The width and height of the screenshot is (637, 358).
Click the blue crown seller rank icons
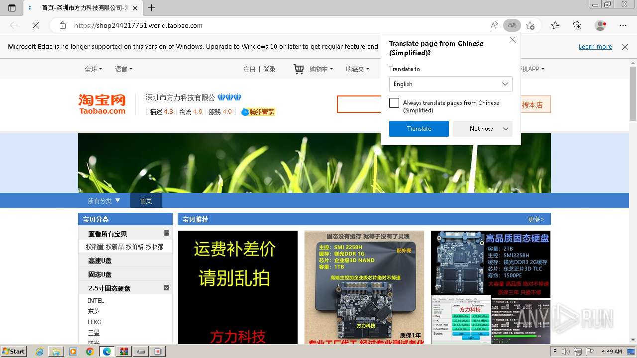(229, 97)
